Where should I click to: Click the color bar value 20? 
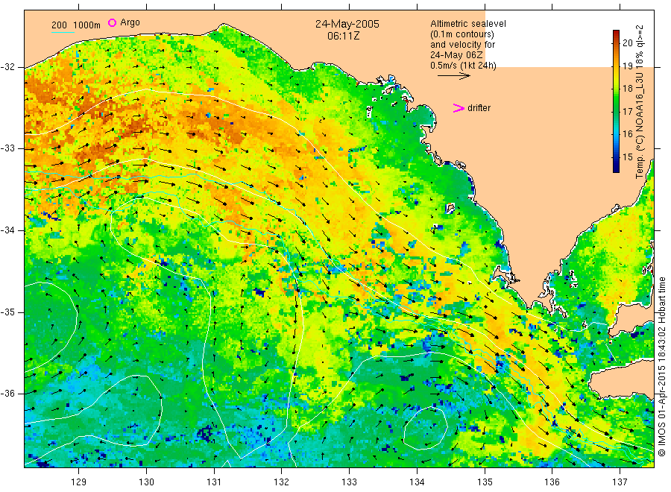[627, 42]
